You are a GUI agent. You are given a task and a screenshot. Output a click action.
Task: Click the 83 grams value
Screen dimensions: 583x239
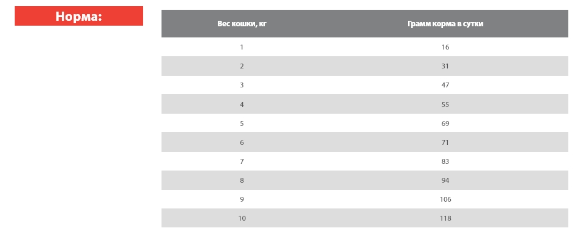pyautogui.click(x=445, y=161)
